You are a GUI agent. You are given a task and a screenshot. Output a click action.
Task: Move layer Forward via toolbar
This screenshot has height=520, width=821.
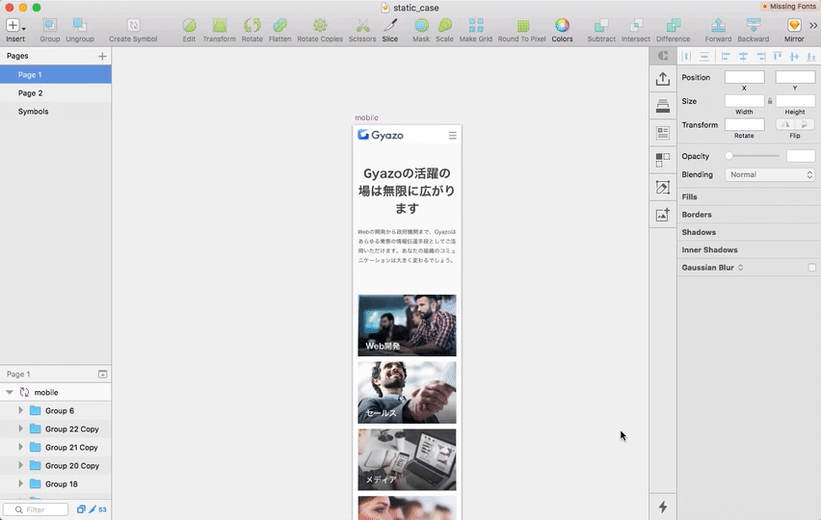click(x=719, y=31)
